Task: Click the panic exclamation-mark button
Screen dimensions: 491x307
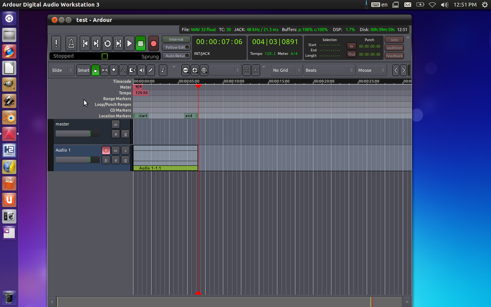Action: pyautogui.click(x=56, y=43)
